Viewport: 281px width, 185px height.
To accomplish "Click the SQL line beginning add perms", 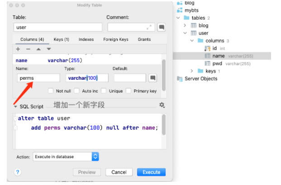I will coord(94,128).
